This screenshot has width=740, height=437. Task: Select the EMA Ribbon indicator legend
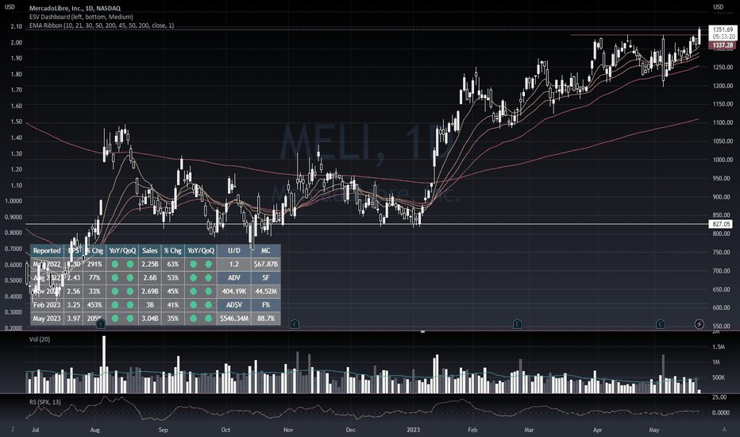click(x=102, y=25)
